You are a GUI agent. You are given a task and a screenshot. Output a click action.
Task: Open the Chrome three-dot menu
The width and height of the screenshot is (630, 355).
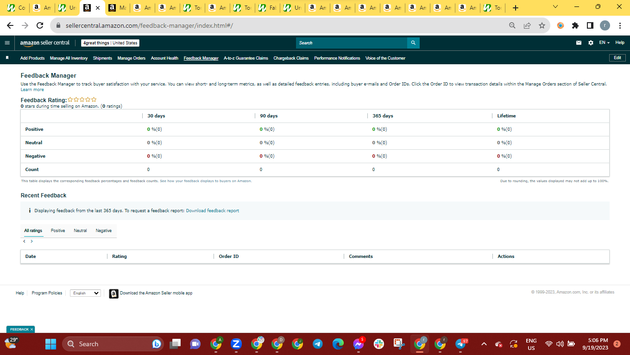(620, 25)
